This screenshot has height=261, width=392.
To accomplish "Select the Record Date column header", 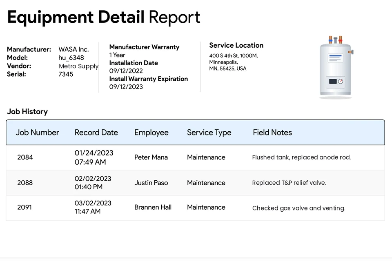I will (x=96, y=133).
